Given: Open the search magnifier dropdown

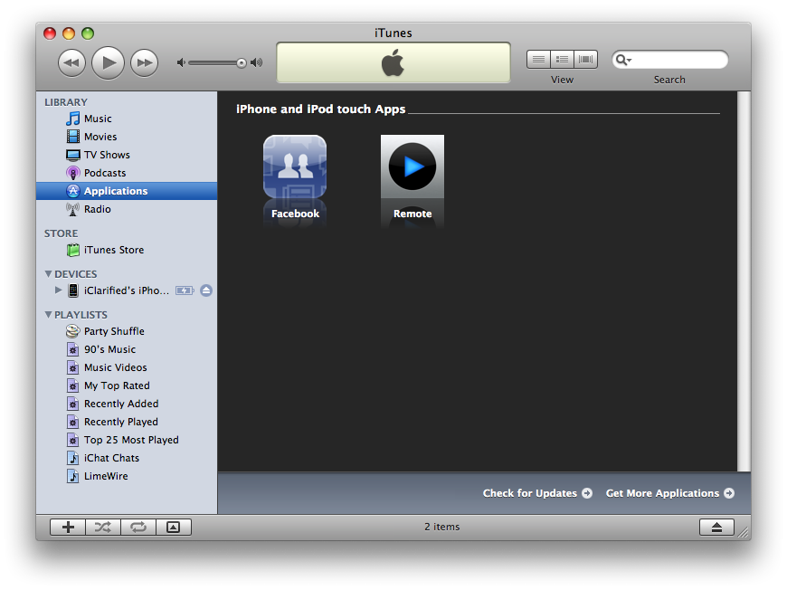Looking at the screenshot, I should pyautogui.click(x=623, y=60).
